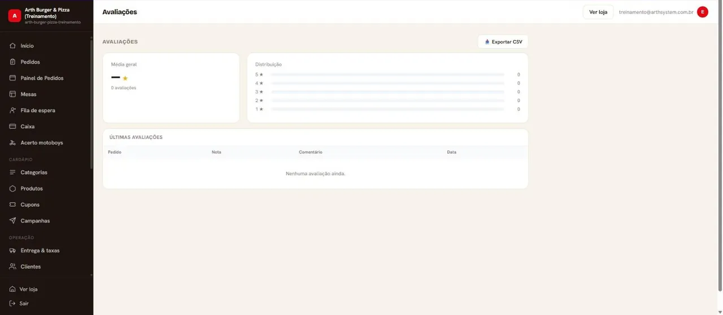Click the yellow star in Média geral card

pyautogui.click(x=125, y=78)
